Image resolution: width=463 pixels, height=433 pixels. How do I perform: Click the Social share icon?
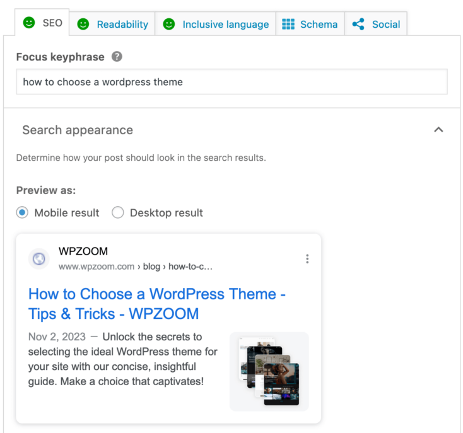pyautogui.click(x=358, y=24)
